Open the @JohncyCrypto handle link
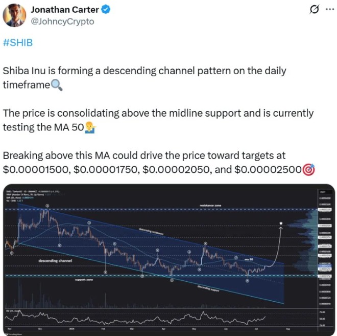This screenshot has width=337, height=336. 62,21
